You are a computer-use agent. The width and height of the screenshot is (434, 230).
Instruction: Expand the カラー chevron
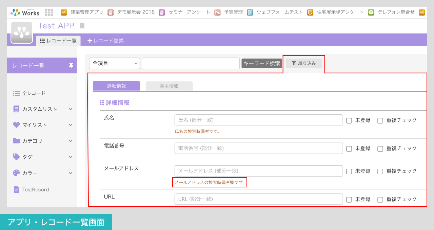71,173
